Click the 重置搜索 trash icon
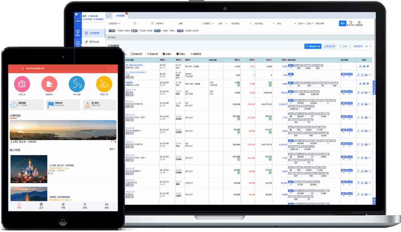The image size is (401, 232). (x=359, y=23)
